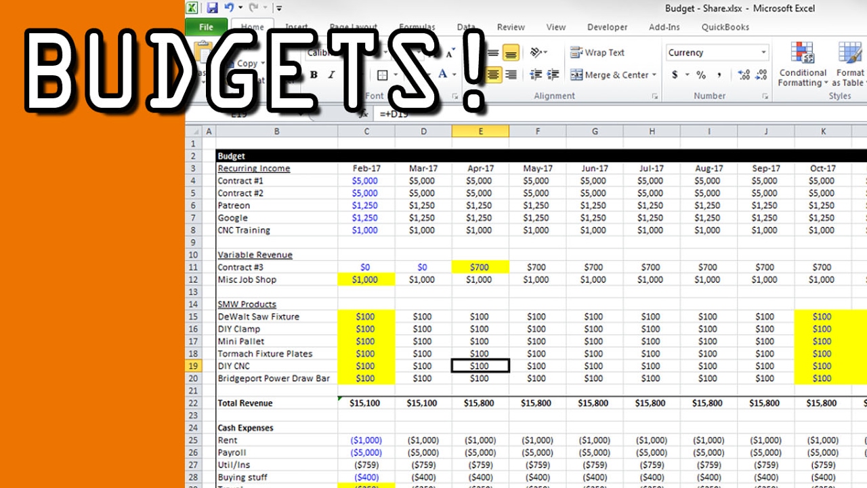Open the Alignment group dialog launcher
This screenshot has width=867, height=488.
pyautogui.click(x=655, y=96)
